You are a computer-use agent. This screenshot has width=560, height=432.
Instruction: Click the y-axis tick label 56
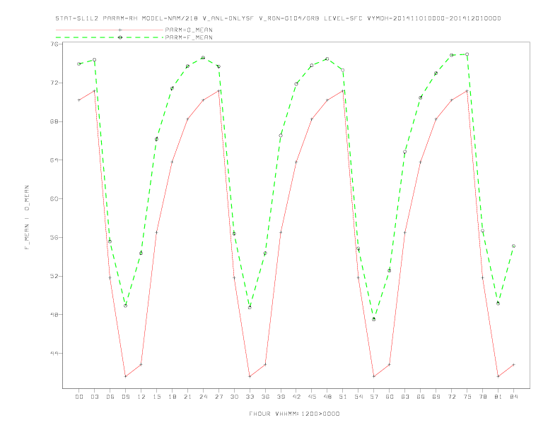(x=54, y=237)
